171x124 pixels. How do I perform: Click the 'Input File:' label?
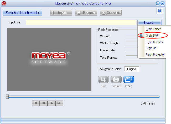(x=15, y=22)
